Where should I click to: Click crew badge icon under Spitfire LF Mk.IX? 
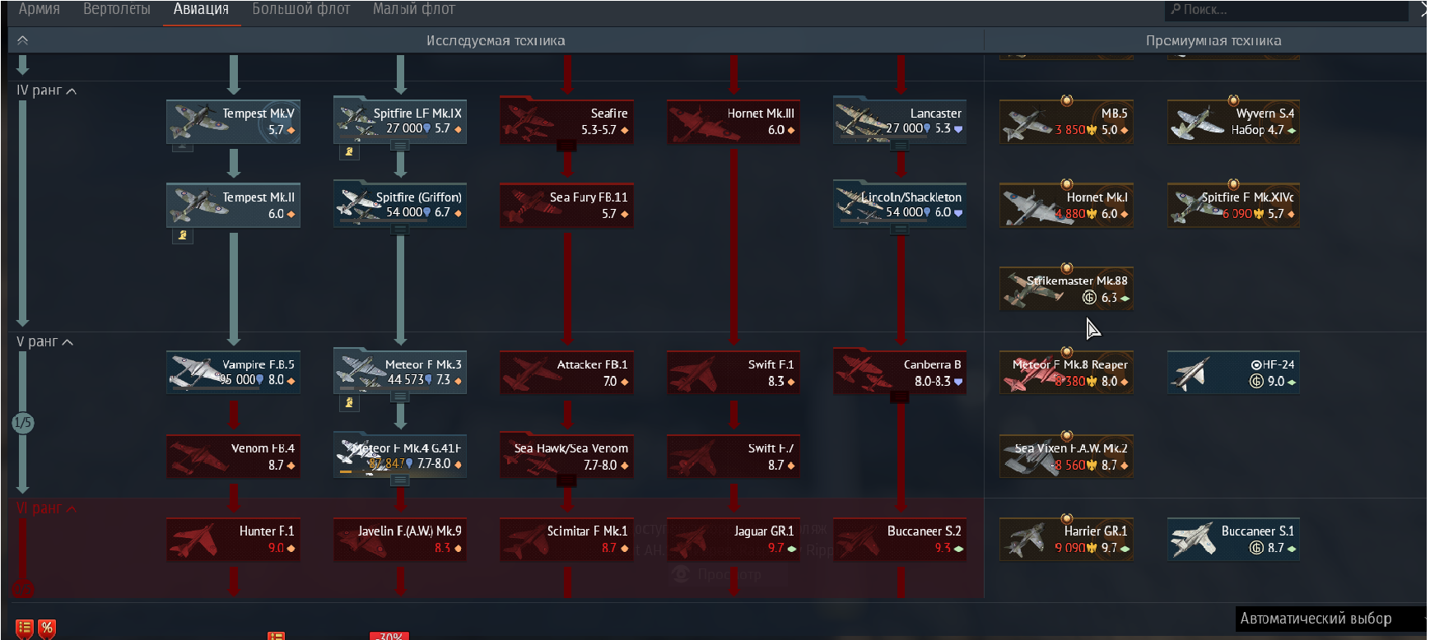pos(349,151)
